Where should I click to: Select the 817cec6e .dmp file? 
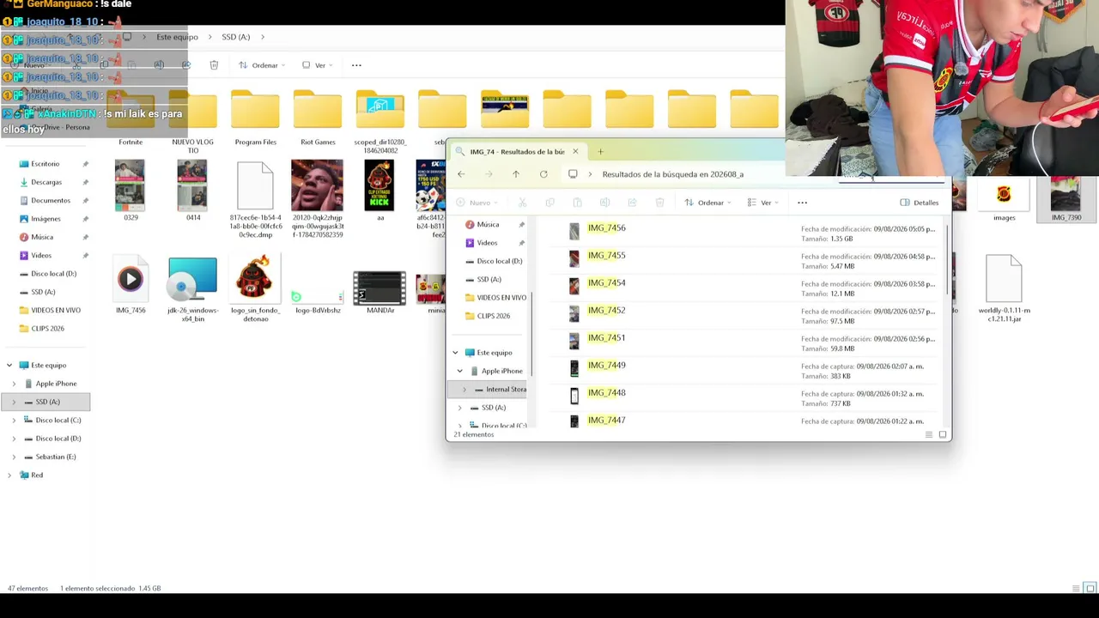pos(255,200)
